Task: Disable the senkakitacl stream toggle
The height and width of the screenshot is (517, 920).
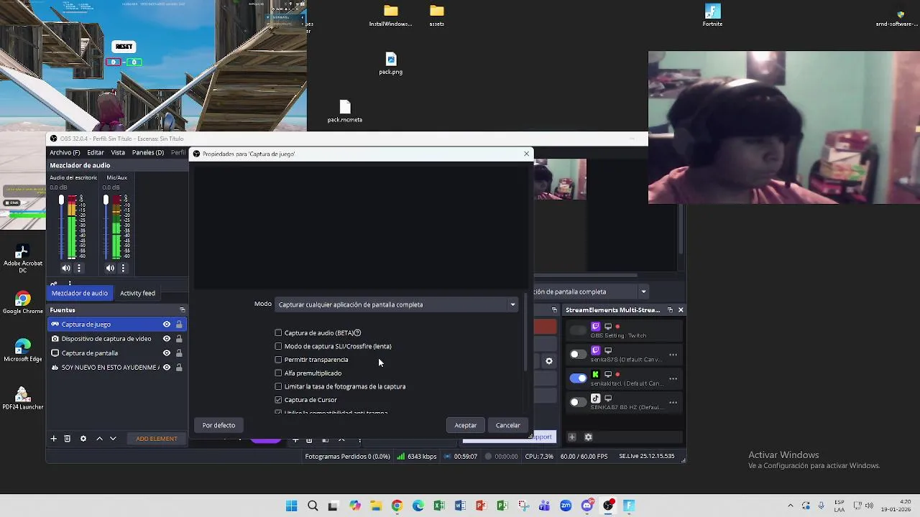Action: click(578, 378)
